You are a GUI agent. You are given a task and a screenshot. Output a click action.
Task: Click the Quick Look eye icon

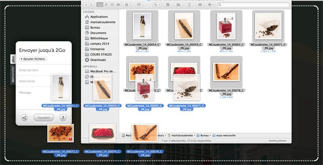200,4
